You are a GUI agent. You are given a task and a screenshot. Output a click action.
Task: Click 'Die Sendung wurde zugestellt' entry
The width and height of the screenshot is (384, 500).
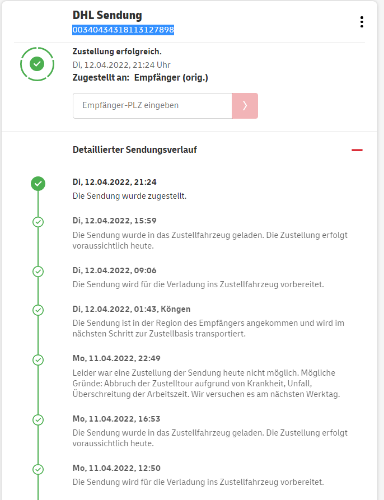coord(129,196)
